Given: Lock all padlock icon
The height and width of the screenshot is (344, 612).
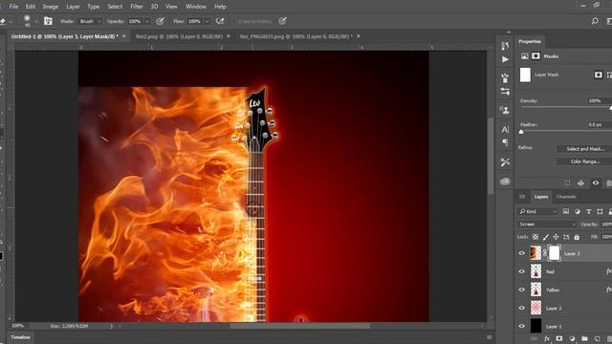Looking at the screenshot, I should pos(577,237).
